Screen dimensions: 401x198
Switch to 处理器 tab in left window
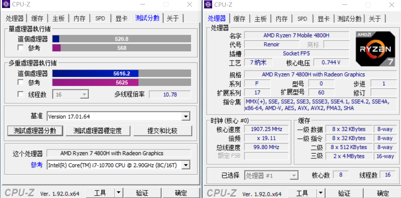pos(14,18)
